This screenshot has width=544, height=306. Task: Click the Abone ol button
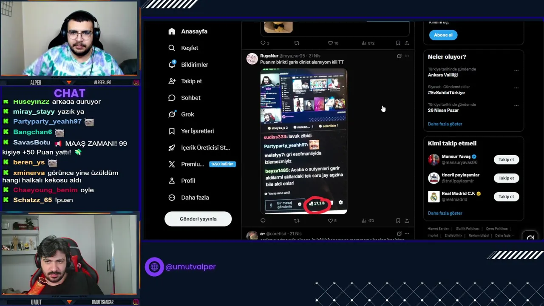point(443,35)
